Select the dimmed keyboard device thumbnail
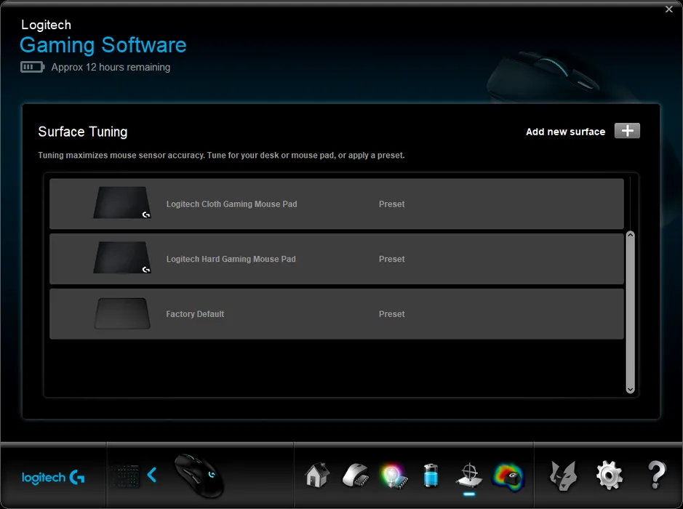Screen dimensions: 683x509 point(124,476)
